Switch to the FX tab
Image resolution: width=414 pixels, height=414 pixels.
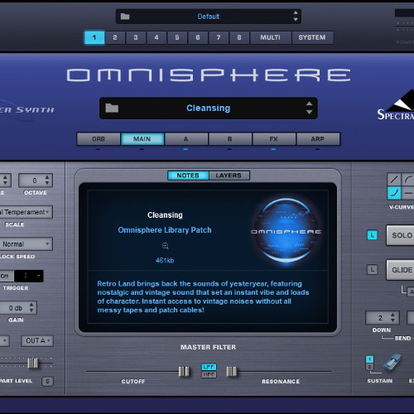[x=273, y=139]
